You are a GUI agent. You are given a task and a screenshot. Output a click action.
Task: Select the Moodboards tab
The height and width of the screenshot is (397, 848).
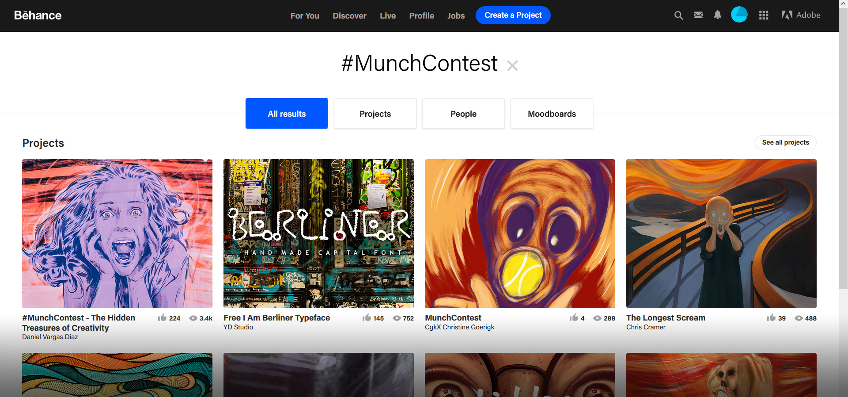552,114
